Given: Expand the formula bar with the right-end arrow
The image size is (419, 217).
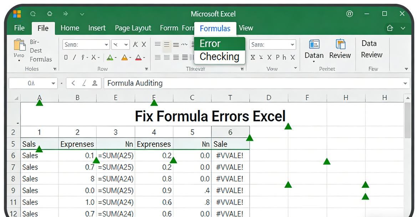Looking at the screenshot, I should pos(405,84).
